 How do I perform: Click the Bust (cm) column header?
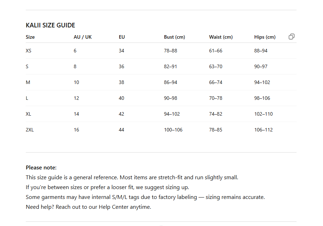pos(174,37)
